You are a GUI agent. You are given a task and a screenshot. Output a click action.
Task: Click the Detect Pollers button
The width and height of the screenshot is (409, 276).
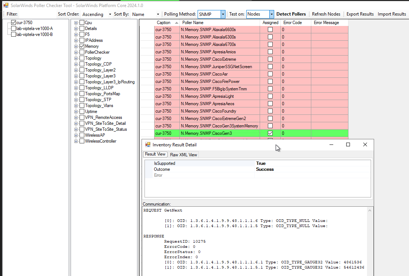[291, 14]
